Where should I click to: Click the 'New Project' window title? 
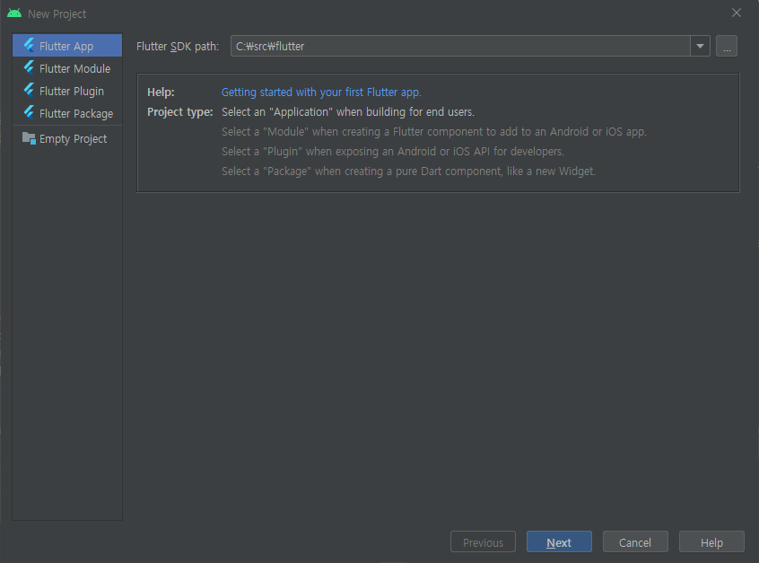coord(57,14)
